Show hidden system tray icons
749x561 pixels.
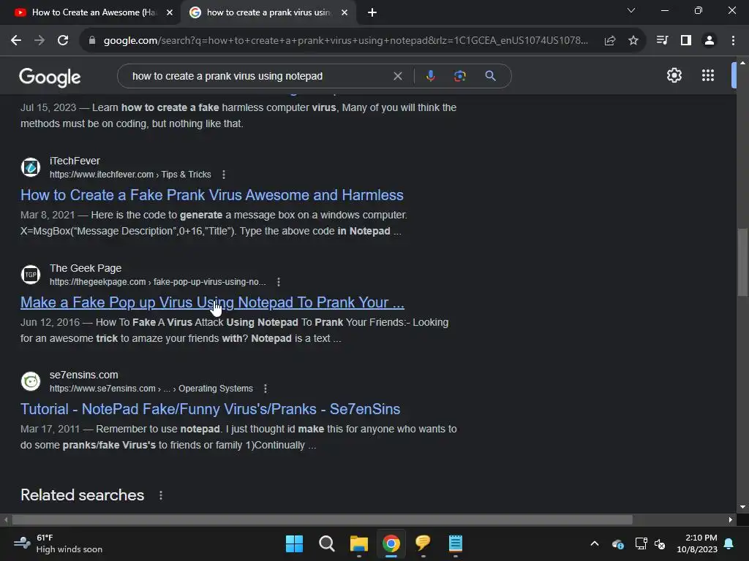click(595, 543)
